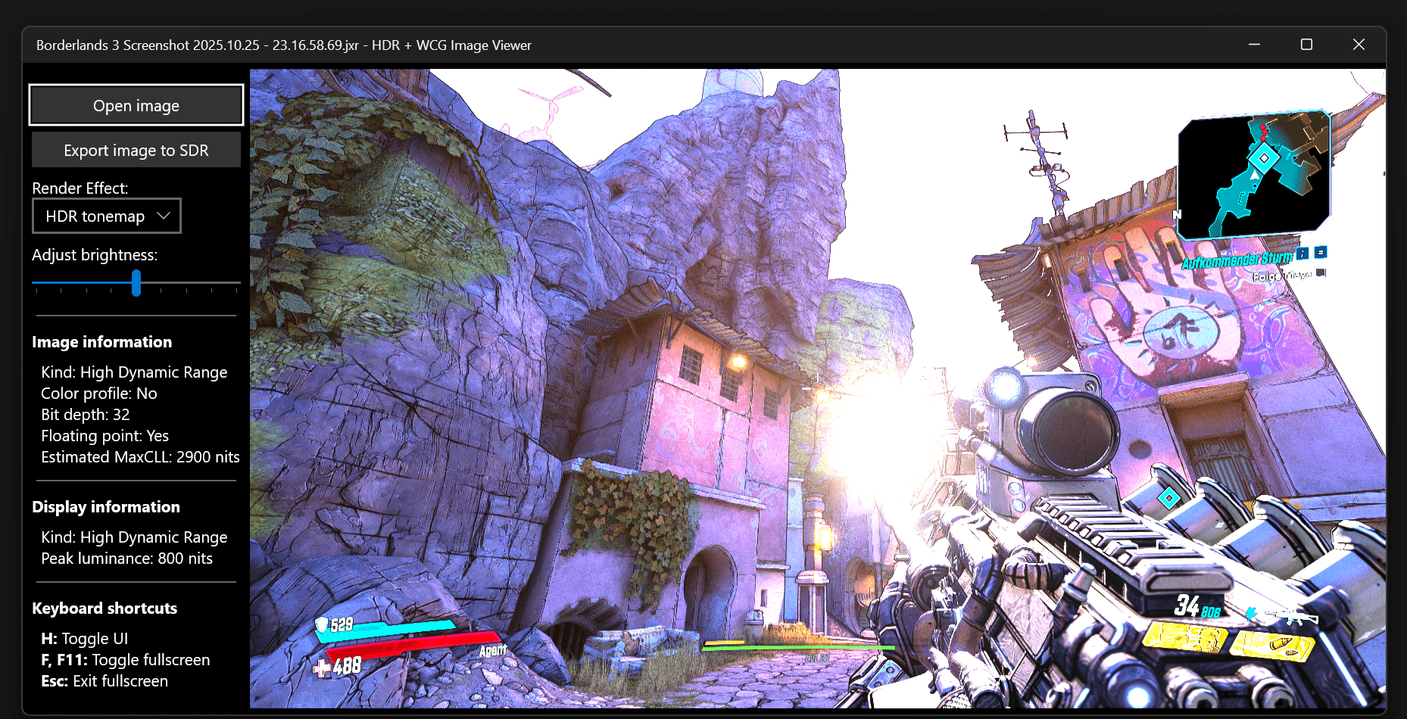Click the ammo count 34 in the image
The height and width of the screenshot is (719, 1407).
pos(1187,605)
